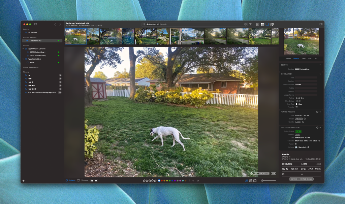Click the filter funnel icon
This screenshot has width=345, height=204.
[250, 24]
